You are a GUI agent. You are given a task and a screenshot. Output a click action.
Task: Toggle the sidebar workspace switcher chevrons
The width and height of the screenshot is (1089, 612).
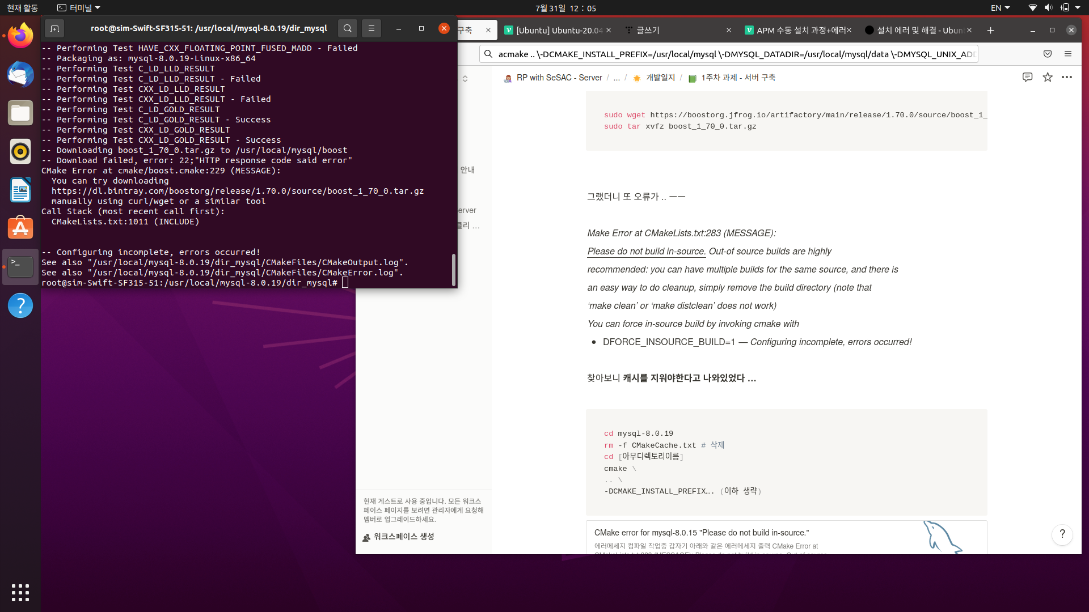point(465,79)
